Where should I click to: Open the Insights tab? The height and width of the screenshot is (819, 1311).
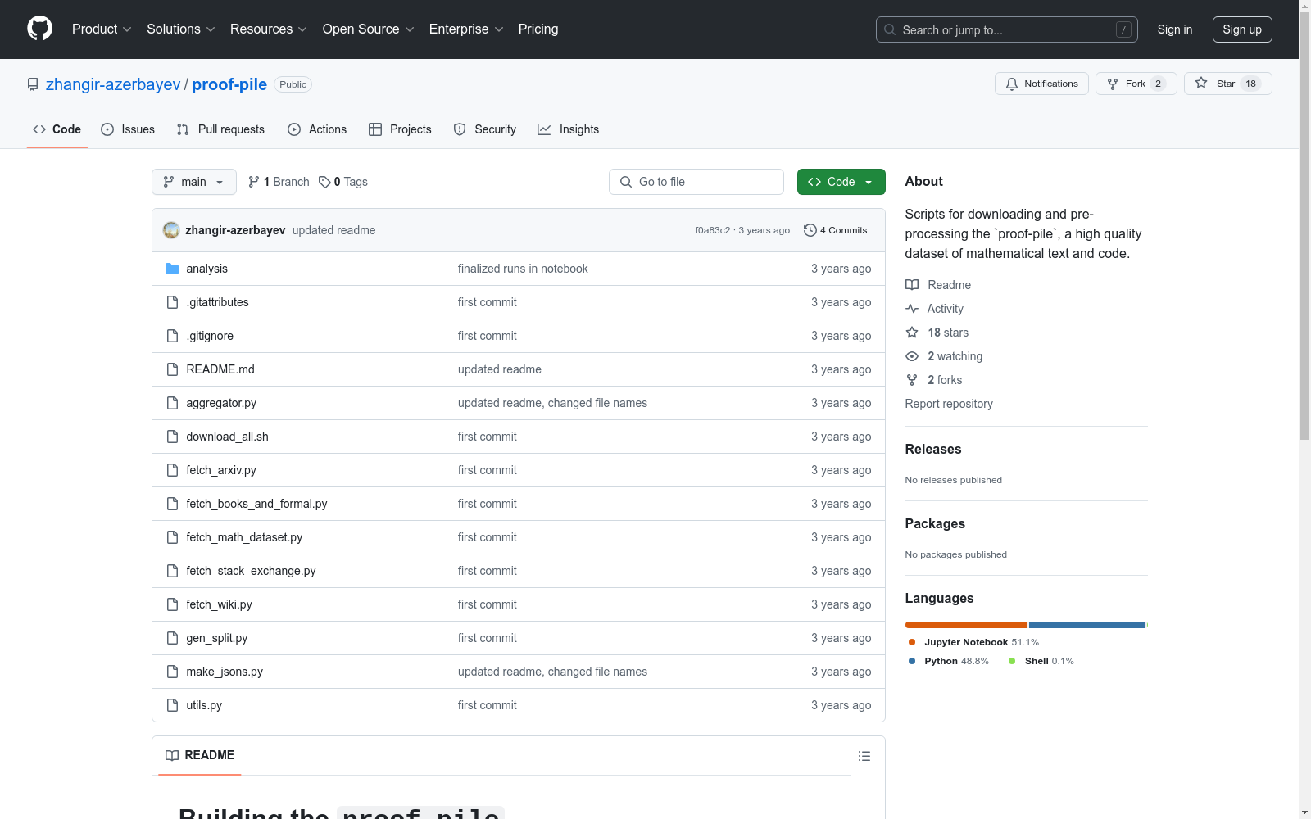[569, 129]
